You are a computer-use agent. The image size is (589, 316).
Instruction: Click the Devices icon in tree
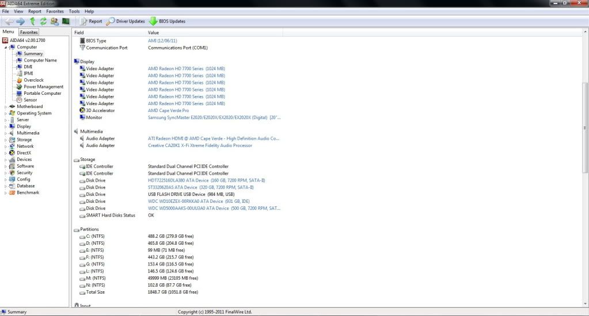(x=12, y=159)
